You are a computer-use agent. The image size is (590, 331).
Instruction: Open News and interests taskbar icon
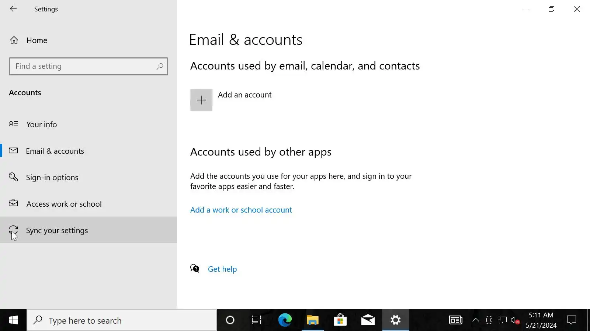pos(456,320)
